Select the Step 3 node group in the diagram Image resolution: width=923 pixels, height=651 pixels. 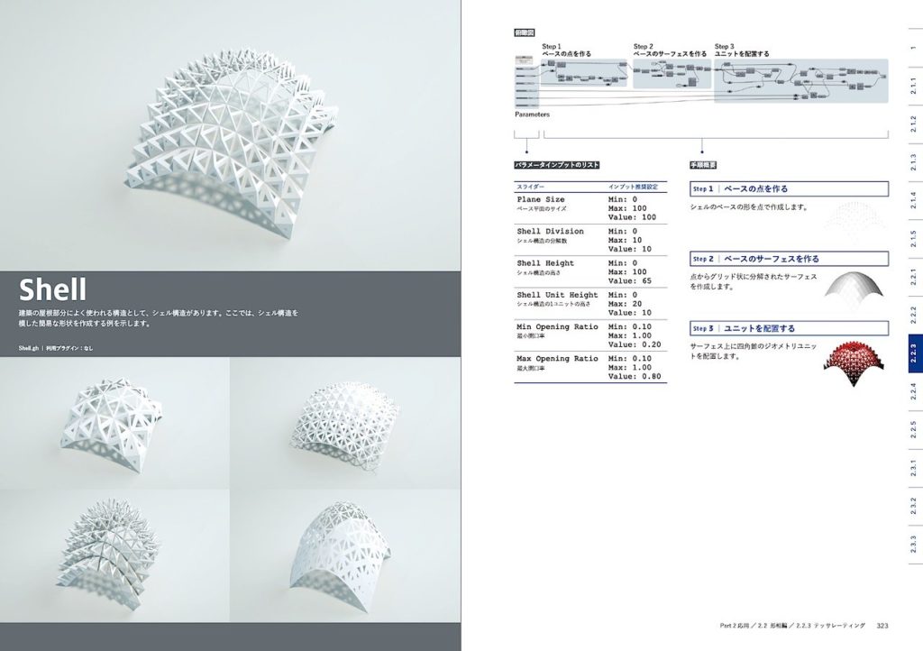[x=800, y=80]
